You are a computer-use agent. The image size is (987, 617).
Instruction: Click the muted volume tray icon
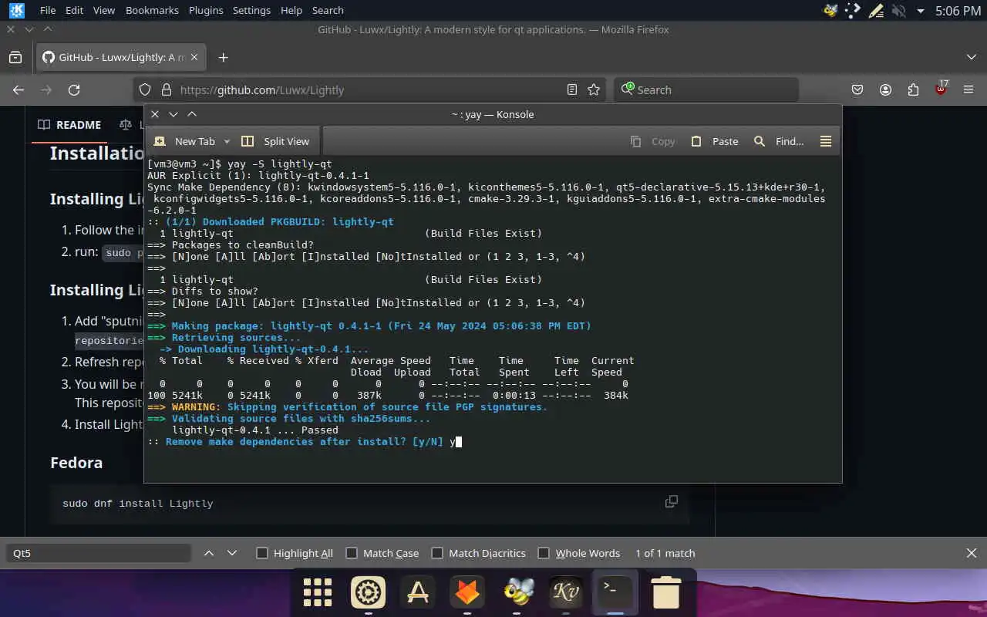coord(898,11)
